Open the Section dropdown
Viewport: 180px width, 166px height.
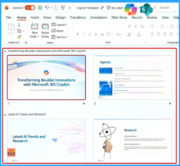pyautogui.click(x=60, y=37)
